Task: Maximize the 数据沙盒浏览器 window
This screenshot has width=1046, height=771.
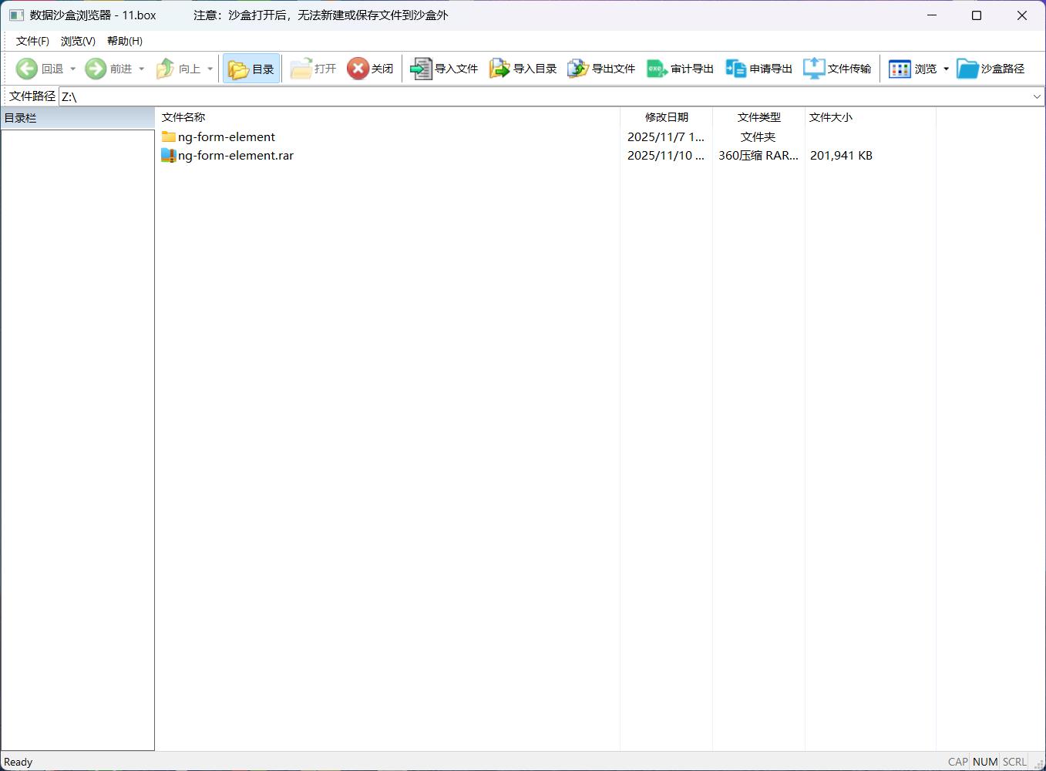Action: tap(977, 15)
